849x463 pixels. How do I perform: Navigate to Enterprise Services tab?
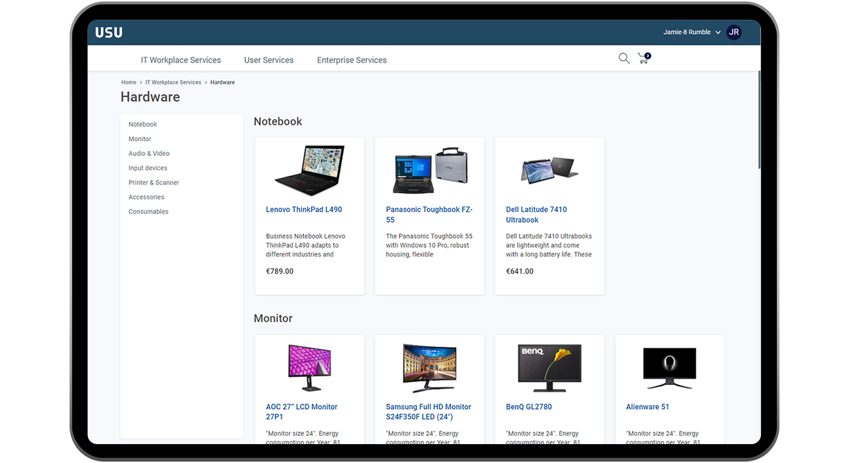click(352, 60)
